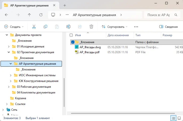Collapse the Документы проекта tree node

pos(7,35)
